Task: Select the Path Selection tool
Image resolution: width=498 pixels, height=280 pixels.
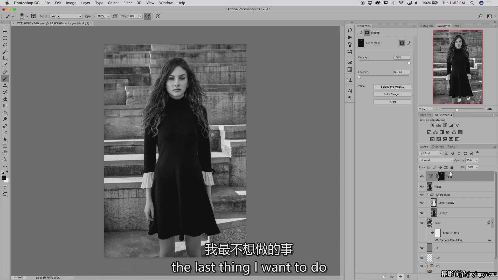Action: (x=5, y=139)
